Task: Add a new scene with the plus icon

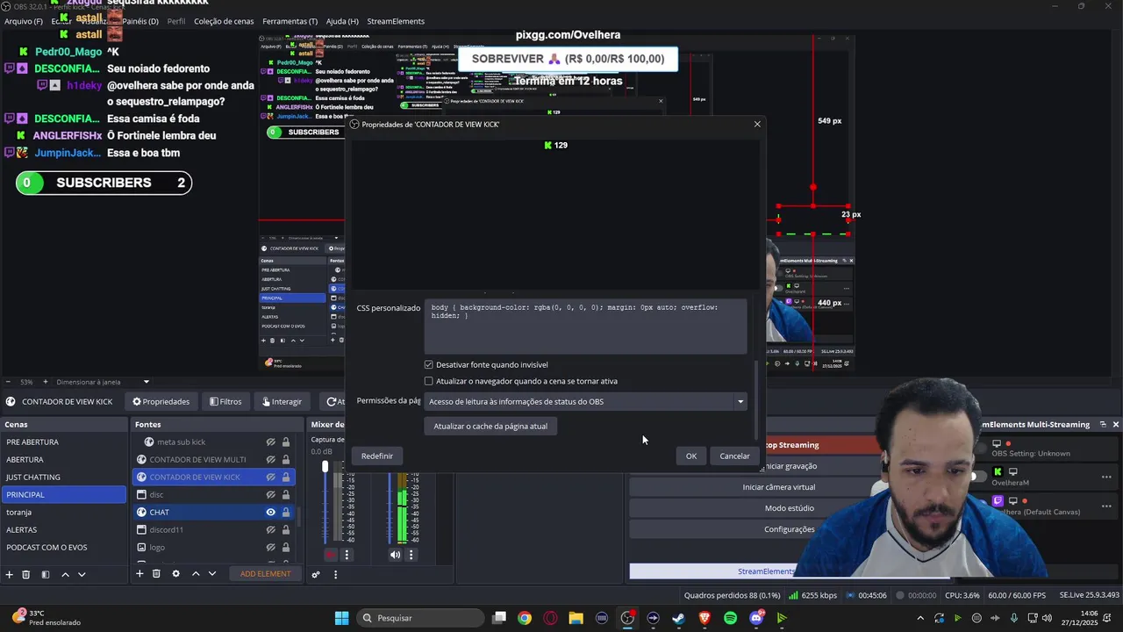Action: [x=9, y=574]
